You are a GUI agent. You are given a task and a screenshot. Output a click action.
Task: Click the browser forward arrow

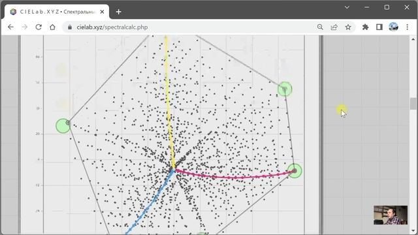click(x=25, y=27)
